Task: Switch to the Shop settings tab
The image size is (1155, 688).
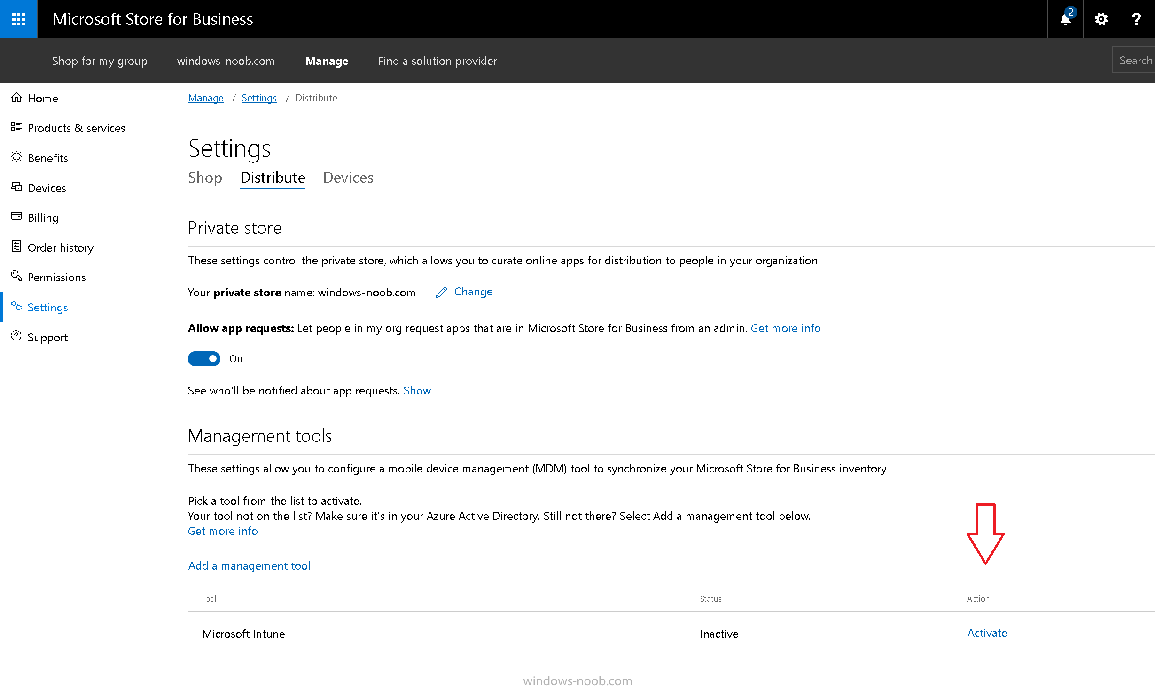Action: coord(205,178)
